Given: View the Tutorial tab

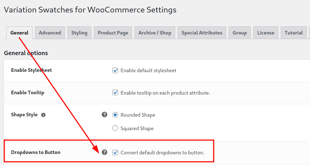Looking at the screenshot, I should [294, 33].
